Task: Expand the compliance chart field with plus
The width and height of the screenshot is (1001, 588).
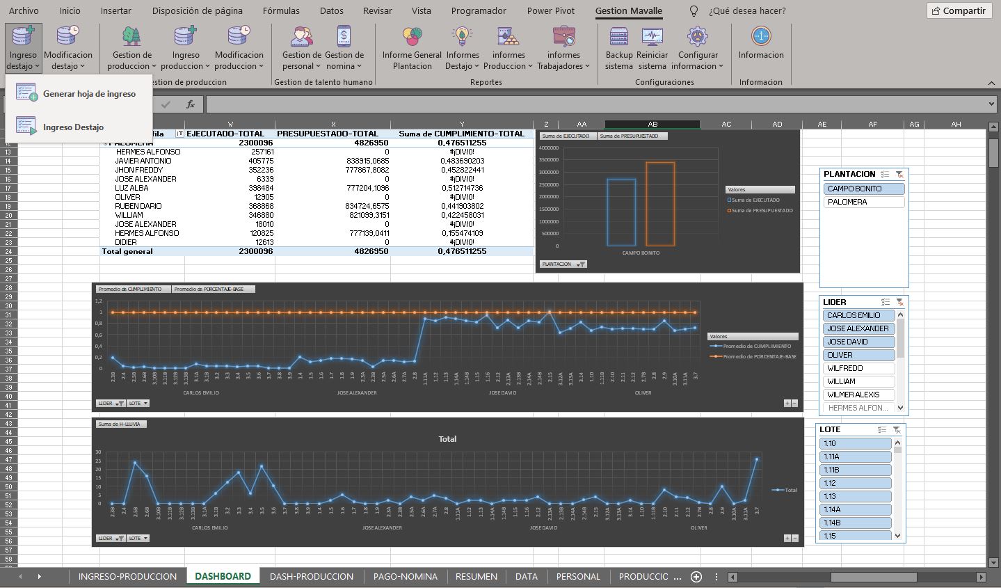Action: (787, 403)
